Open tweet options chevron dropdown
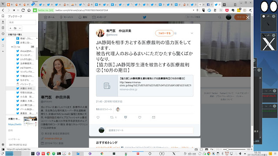The width and height of the screenshot is (278, 156). tap(192, 33)
